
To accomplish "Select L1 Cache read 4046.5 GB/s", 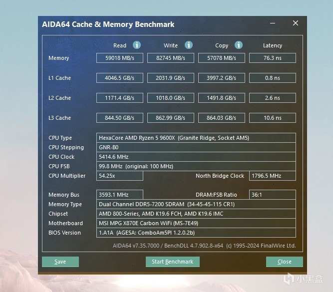I will (x=120, y=78).
